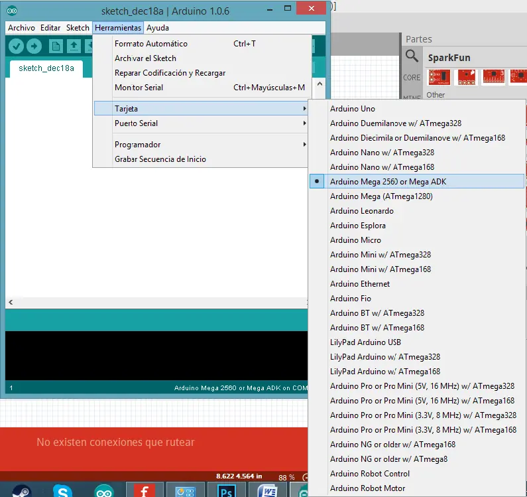Expand the Puerto Serial submenu
Image resolution: width=527 pixels, height=497 pixels.
pyautogui.click(x=201, y=123)
